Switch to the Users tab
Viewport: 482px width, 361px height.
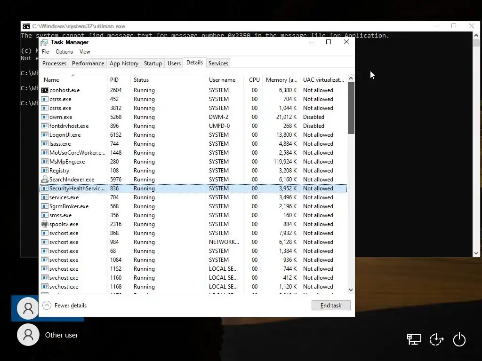click(174, 63)
